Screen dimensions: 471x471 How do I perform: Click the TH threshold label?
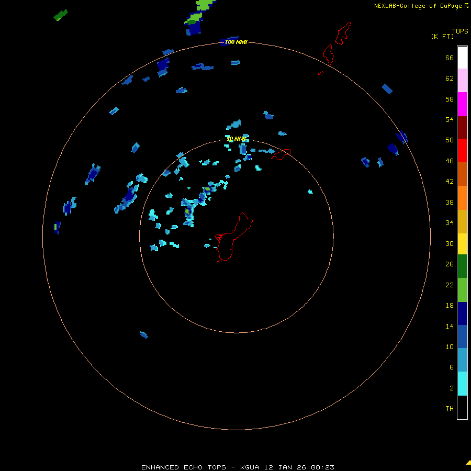pos(450,409)
